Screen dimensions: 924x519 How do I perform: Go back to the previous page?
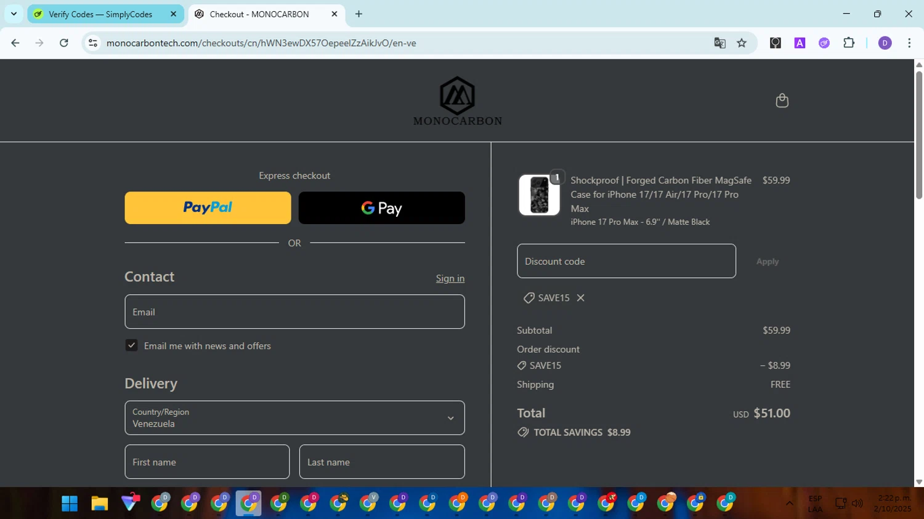coord(15,43)
